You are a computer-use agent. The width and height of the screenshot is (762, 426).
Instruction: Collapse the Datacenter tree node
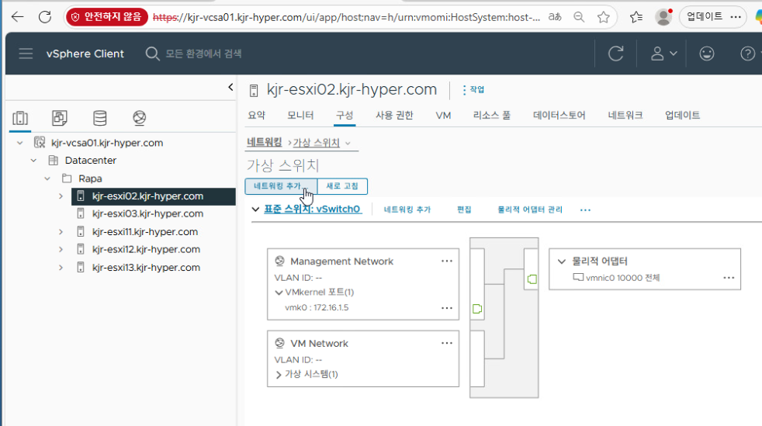click(x=33, y=161)
